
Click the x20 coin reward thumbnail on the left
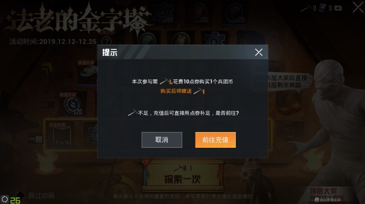73,104
